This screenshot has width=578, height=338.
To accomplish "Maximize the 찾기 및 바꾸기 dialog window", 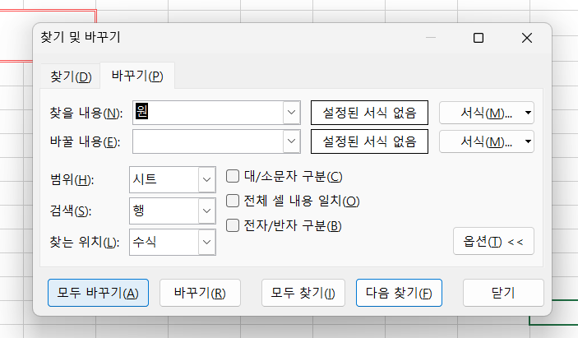I will tap(479, 38).
